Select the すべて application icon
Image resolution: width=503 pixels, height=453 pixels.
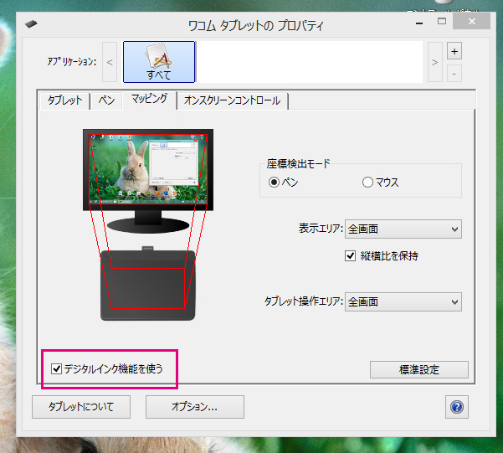tap(159, 62)
